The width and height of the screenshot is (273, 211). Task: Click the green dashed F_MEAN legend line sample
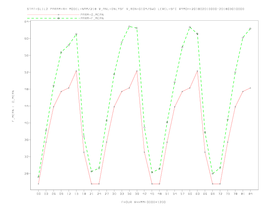click(53, 18)
